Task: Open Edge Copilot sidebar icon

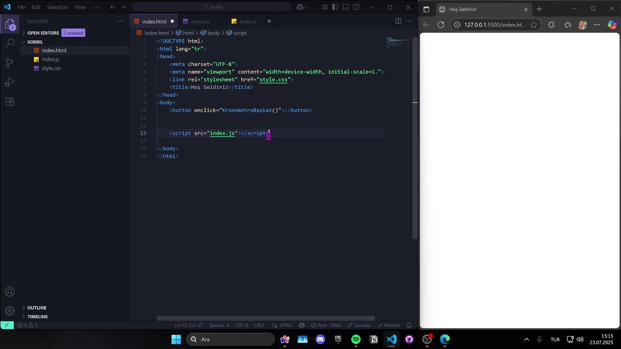Action: click(x=612, y=25)
